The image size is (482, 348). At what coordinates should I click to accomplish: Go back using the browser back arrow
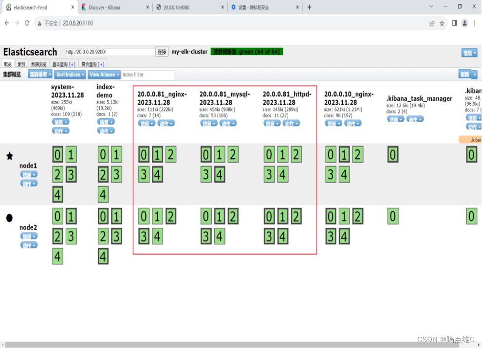coord(7,23)
